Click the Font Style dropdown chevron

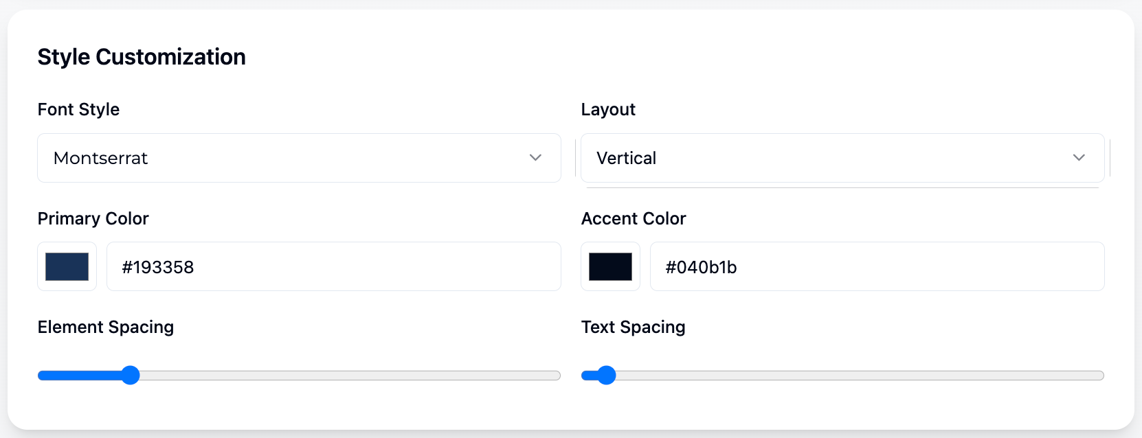(x=536, y=158)
